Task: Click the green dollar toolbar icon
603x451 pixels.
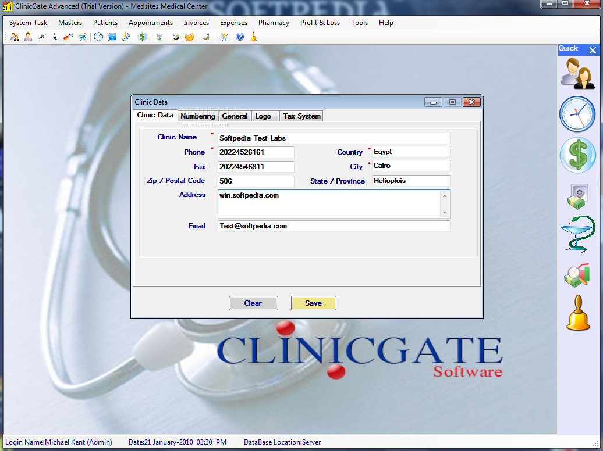Action: pos(142,37)
